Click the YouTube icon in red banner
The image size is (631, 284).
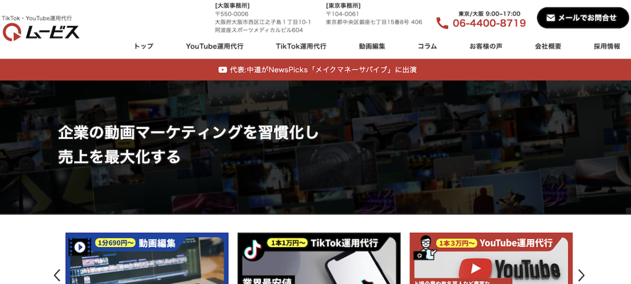(x=222, y=70)
